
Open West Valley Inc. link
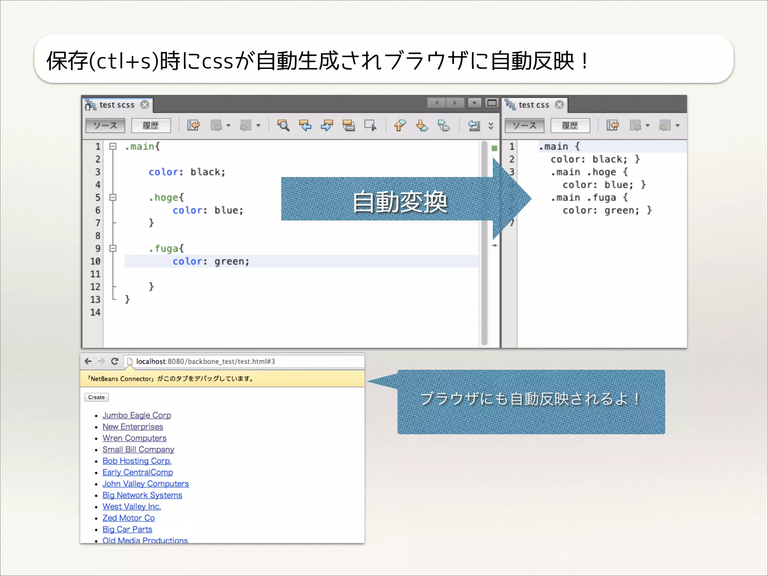(x=132, y=507)
